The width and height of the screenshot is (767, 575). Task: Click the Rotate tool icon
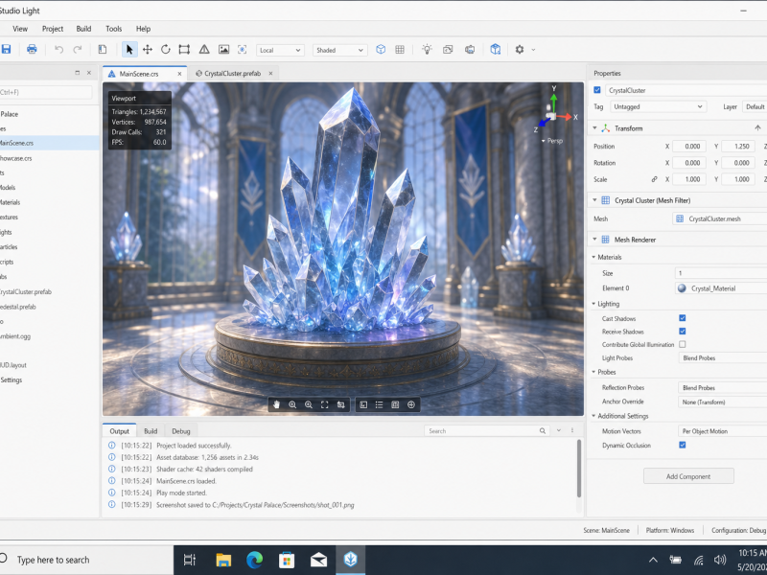165,50
